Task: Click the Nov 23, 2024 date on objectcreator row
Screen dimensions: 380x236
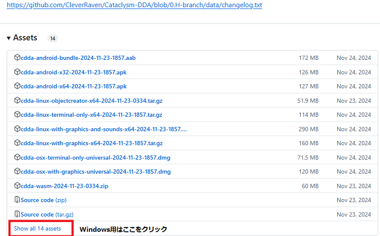Action: pyautogui.click(x=353, y=100)
